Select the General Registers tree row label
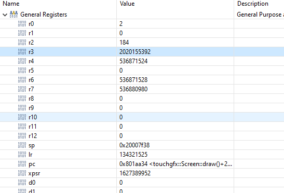Screen dimensions: 284x193 click(x=44, y=15)
